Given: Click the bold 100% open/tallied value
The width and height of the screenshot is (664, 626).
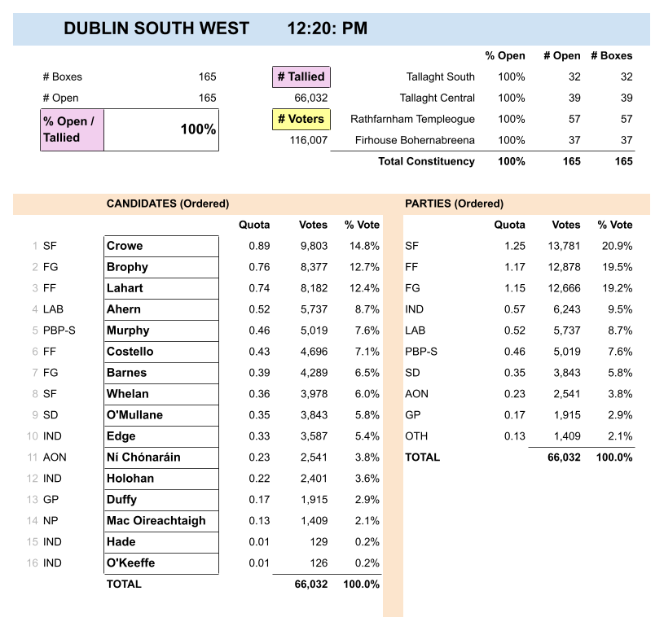Looking at the screenshot, I should coord(198,129).
